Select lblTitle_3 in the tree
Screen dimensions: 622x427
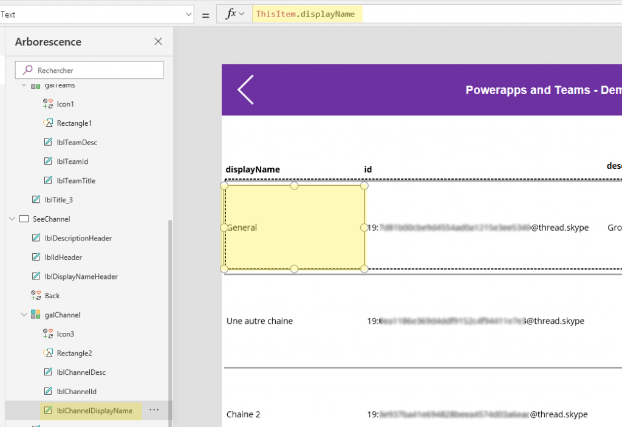coord(59,200)
